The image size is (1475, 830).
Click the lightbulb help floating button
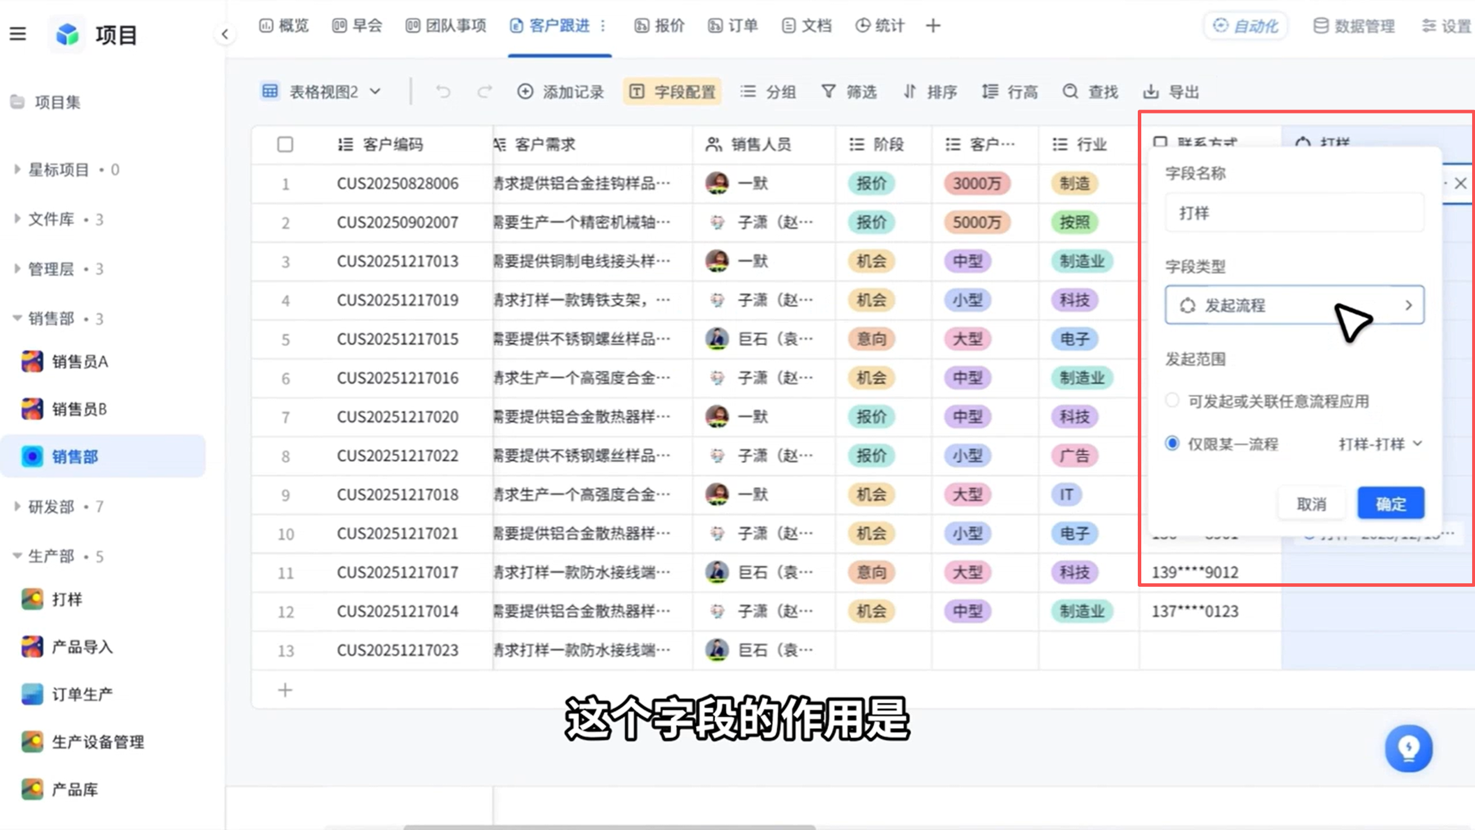point(1409,748)
